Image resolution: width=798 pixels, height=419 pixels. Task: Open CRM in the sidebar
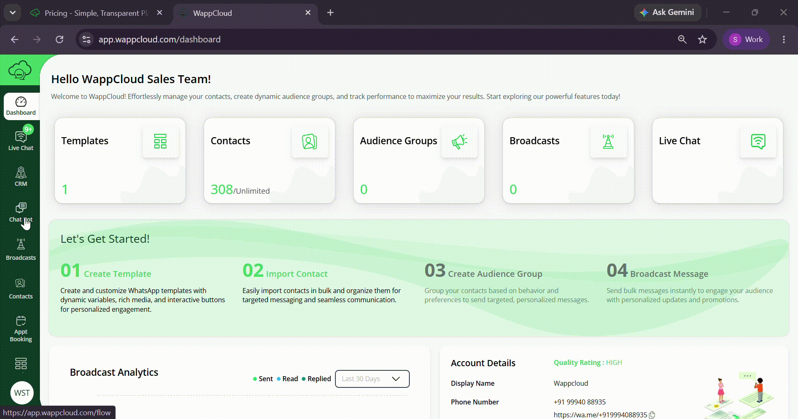pos(21,177)
